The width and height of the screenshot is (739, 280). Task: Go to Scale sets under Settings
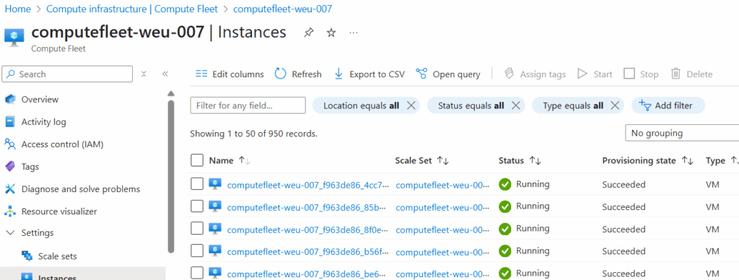click(57, 256)
